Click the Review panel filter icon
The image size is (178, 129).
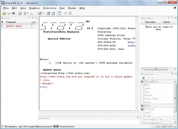click(x=29, y=18)
